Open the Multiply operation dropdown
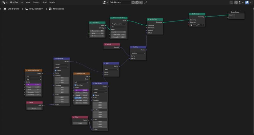 click(x=138, y=53)
